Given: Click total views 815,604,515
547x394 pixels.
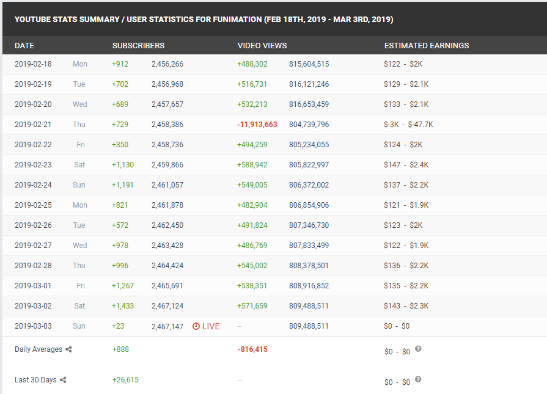Looking at the screenshot, I should (309, 64).
